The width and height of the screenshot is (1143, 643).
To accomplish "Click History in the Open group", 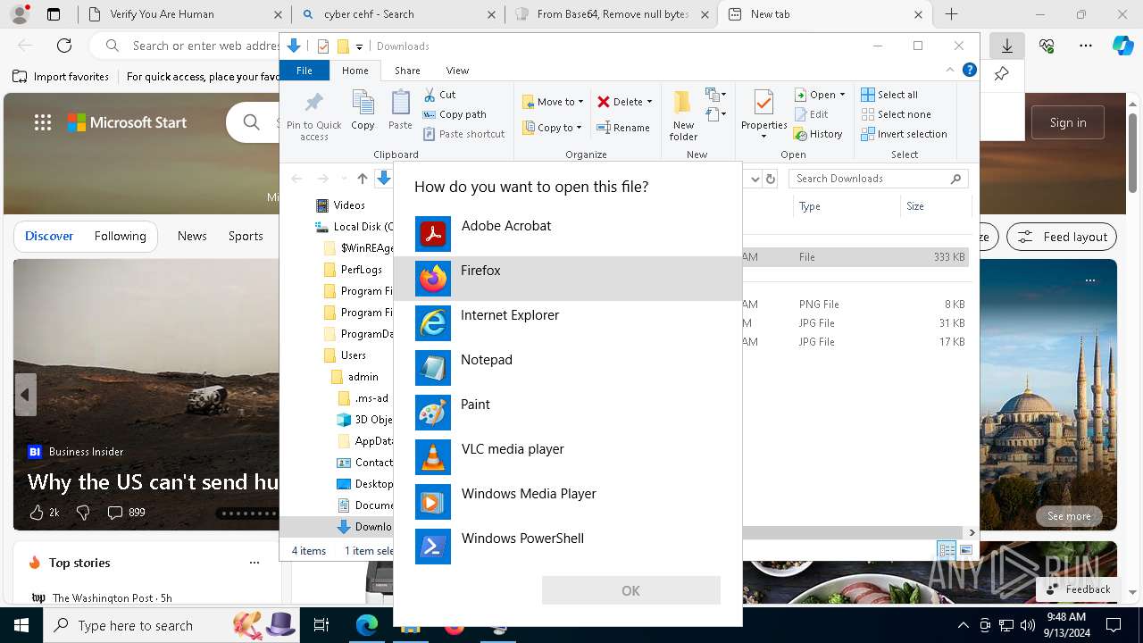I will (818, 134).
